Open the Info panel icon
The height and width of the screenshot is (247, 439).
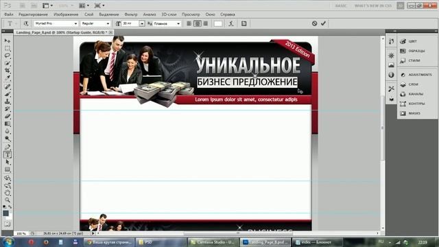tap(392, 75)
